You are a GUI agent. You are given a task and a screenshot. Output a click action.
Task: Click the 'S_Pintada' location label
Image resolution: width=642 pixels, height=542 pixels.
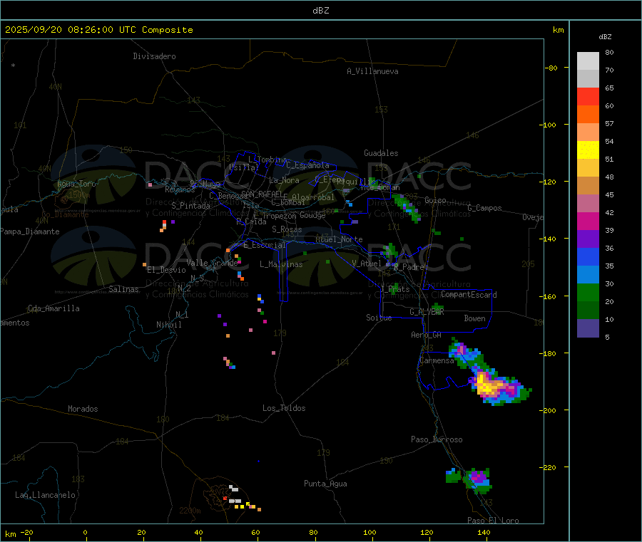[190, 206]
